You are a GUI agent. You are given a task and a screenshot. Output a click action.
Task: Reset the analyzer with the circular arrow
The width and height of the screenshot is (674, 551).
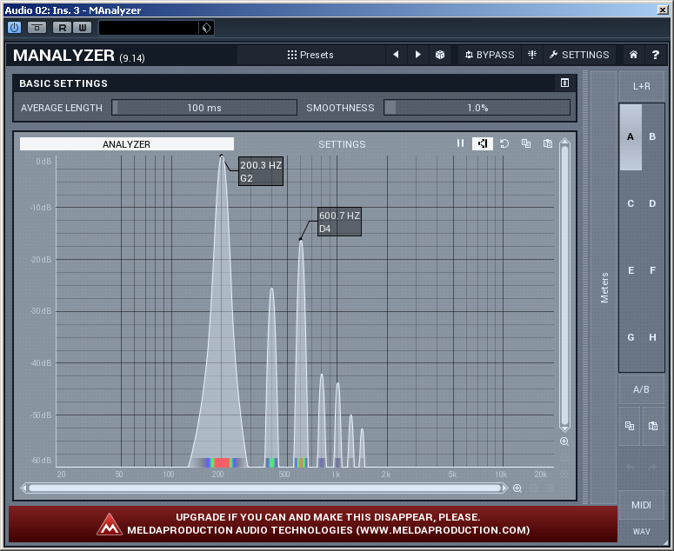tap(504, 143)
